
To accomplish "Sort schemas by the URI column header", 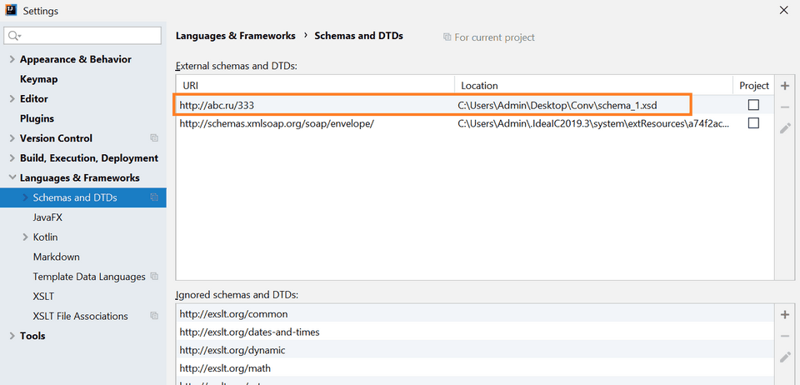I will click(315, 85).
